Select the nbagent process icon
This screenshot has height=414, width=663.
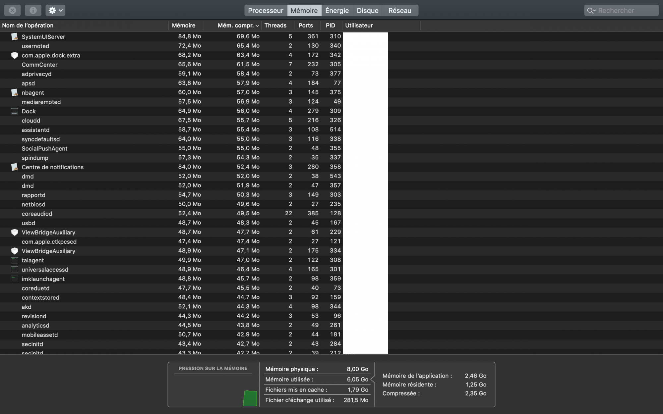pyautogui.click(x=14, y=92)
